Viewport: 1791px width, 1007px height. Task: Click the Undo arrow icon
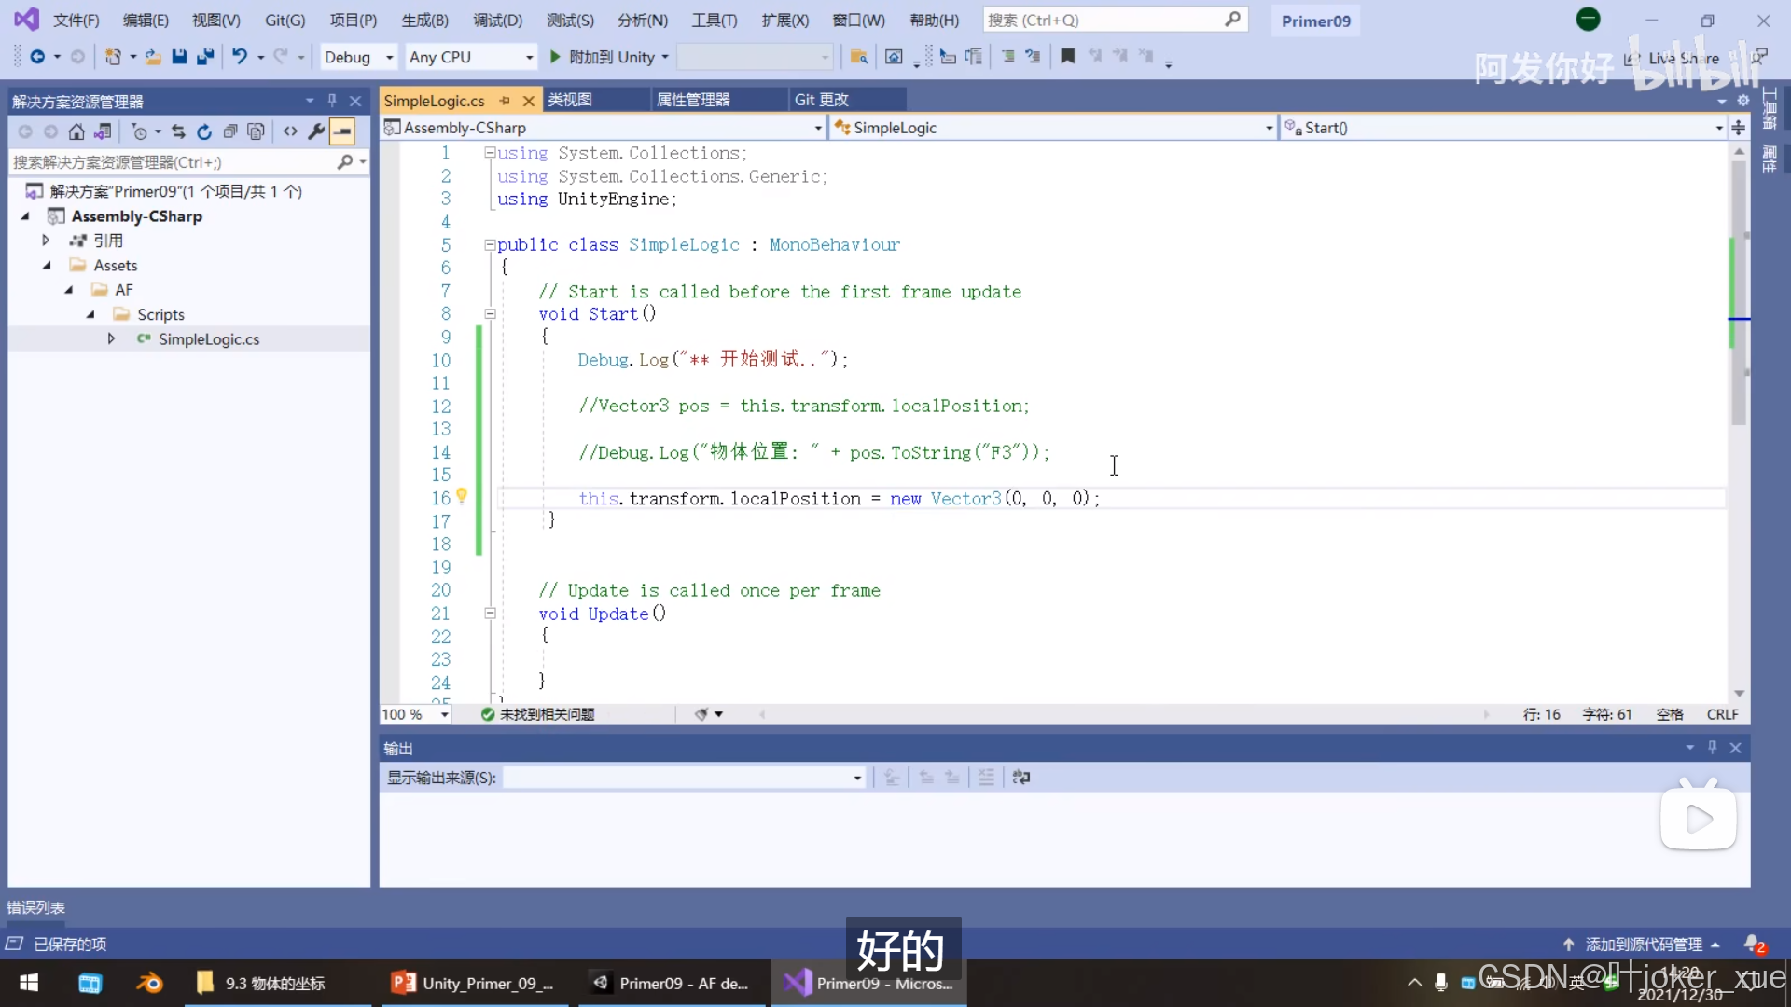pos(241,56)
